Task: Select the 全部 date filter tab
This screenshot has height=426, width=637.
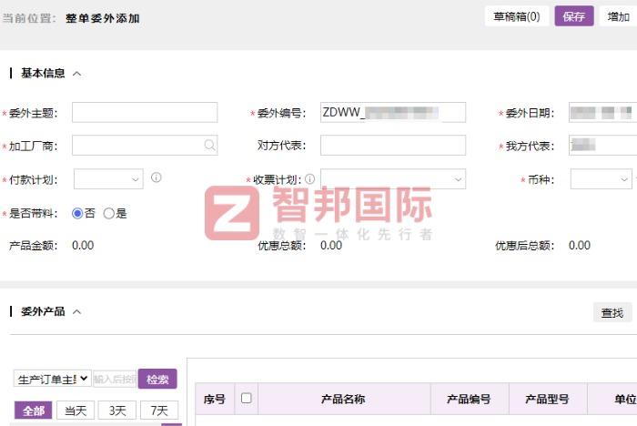Action: (x=34, y=411)
